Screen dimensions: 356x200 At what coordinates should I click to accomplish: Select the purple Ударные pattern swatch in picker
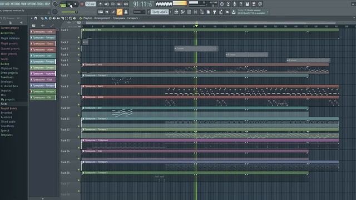[43, 73]
